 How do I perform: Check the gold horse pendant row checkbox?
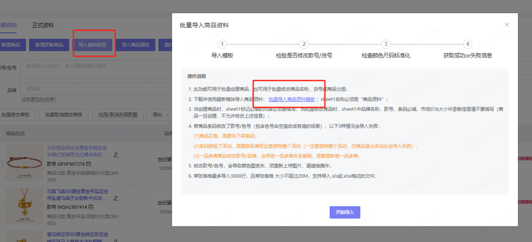[1, 207]
